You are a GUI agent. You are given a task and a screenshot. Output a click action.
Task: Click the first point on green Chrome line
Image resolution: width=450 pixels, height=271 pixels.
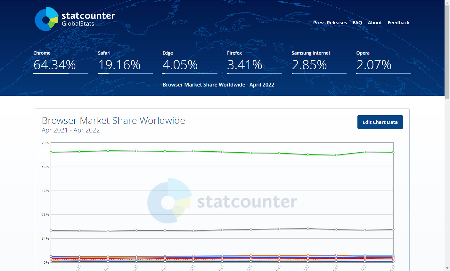tap(51, 152)
